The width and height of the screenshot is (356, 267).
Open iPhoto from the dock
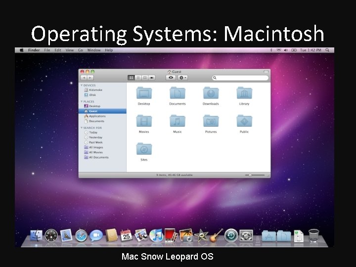186,235
